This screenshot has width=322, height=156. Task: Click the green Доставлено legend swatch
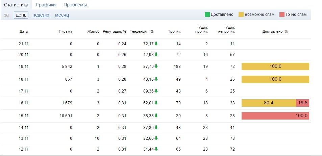[x=207, y=15]
